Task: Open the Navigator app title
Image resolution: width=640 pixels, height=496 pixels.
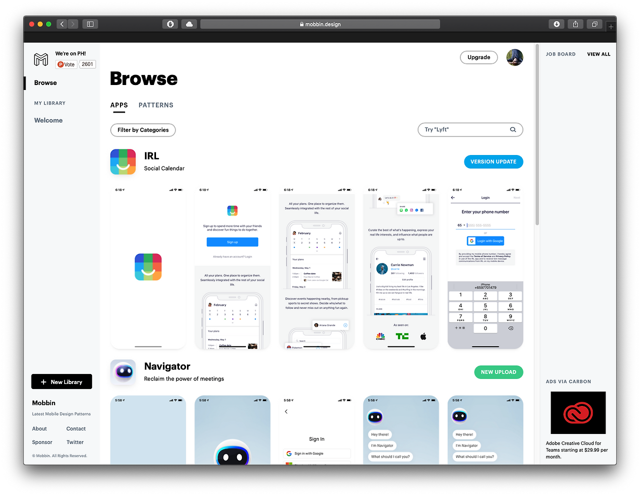Action: [x=167, y=366]
